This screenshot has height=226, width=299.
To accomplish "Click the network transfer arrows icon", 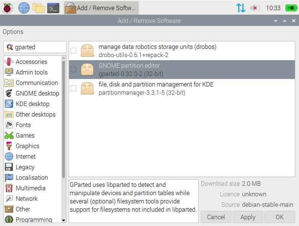I will click(240, 8).
